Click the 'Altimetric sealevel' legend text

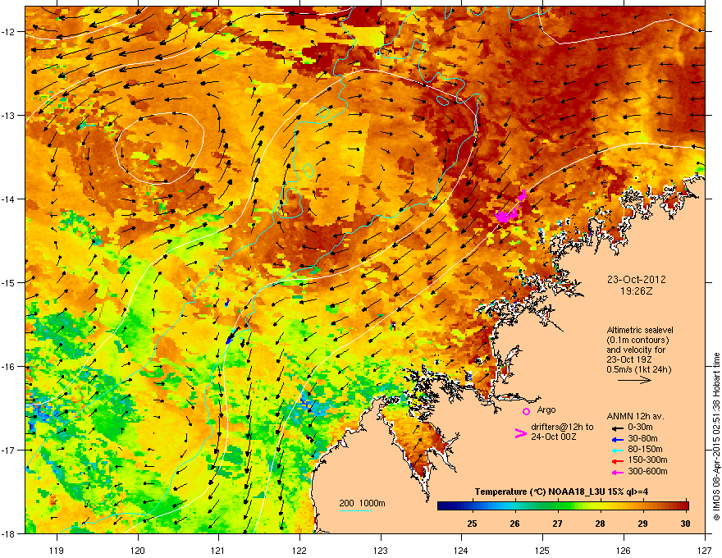tap(640, 330)
